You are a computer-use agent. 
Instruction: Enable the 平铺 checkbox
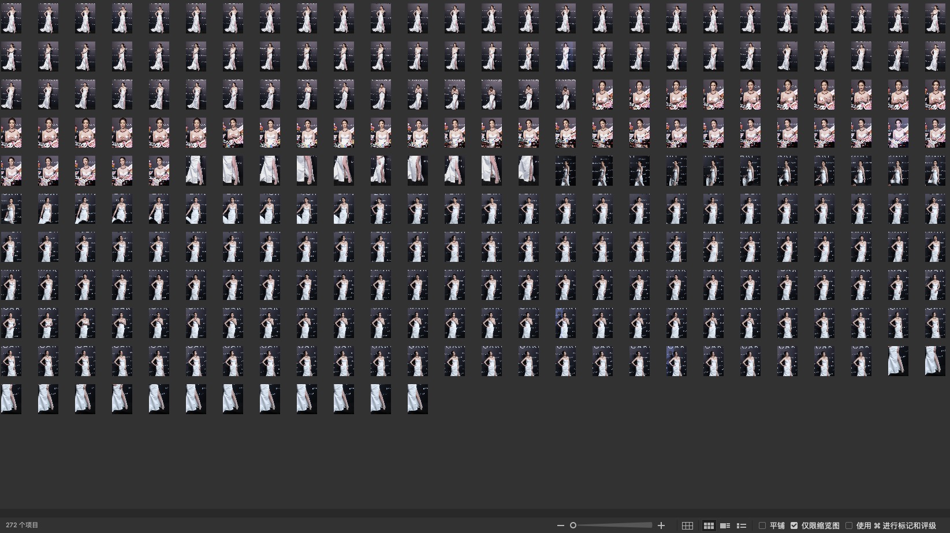point(762,526)
